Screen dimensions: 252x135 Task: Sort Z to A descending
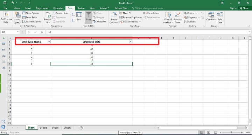point(73,20)
